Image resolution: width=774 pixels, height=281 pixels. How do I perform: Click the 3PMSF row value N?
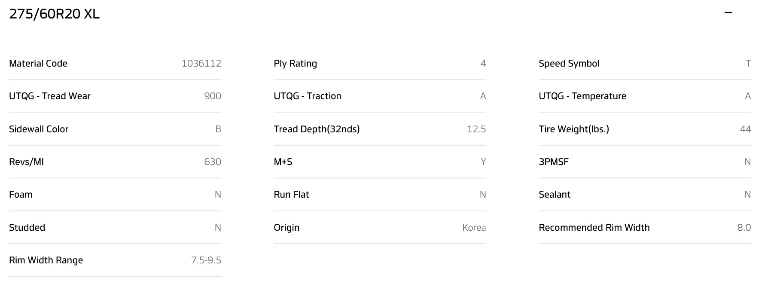click(747, 162)
